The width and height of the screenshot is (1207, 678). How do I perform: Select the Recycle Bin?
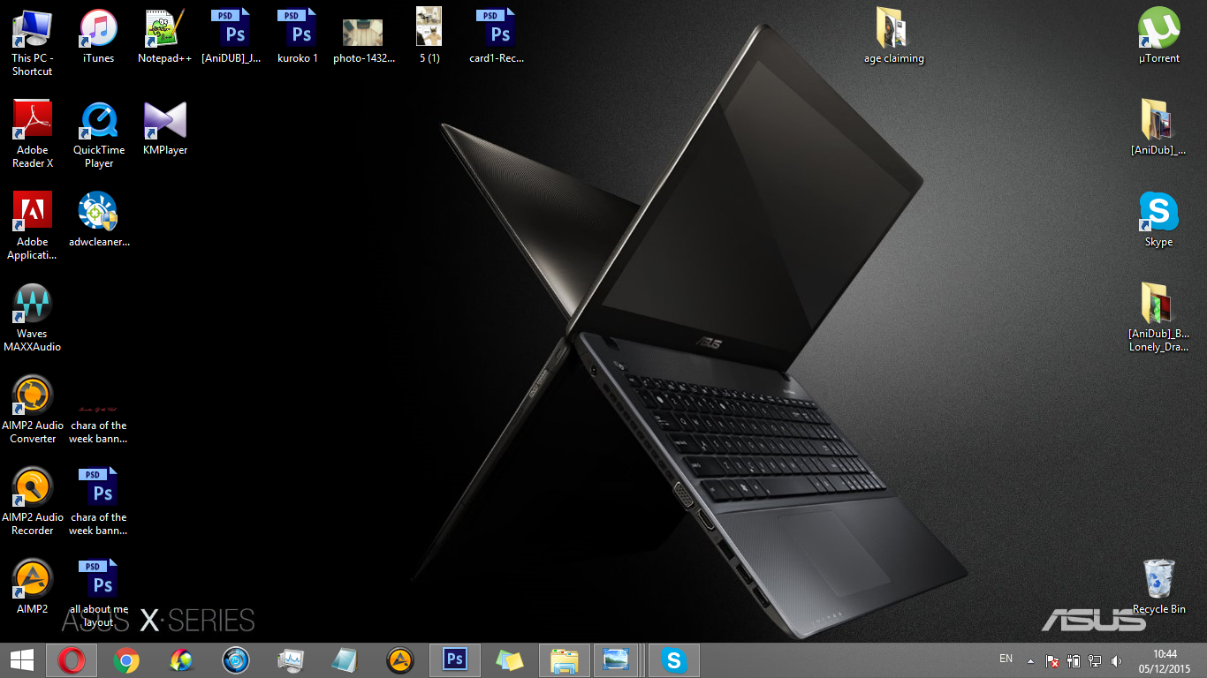(x=1158, y=587)
